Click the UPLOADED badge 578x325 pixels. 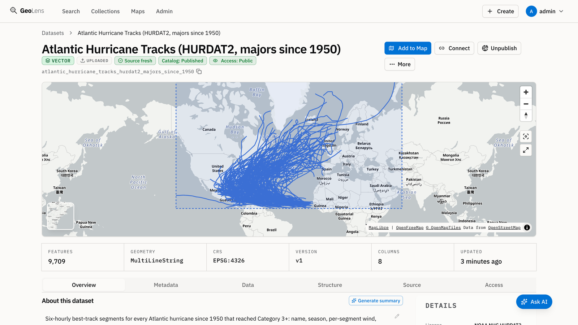94,61
